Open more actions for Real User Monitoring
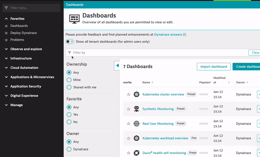The height and width of the screenshot is (157, 260). pos(258,124)
